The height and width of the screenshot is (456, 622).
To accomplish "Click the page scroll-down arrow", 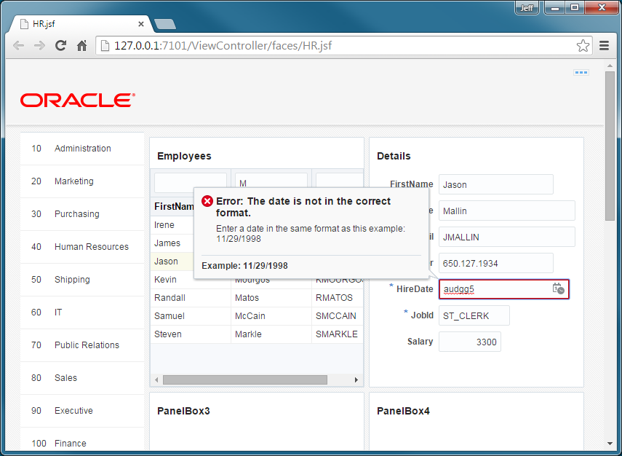I will tap(610, 444).
